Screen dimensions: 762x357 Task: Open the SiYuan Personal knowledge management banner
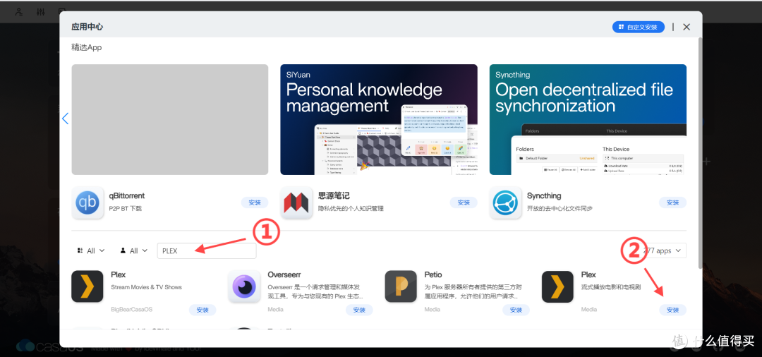379,119
